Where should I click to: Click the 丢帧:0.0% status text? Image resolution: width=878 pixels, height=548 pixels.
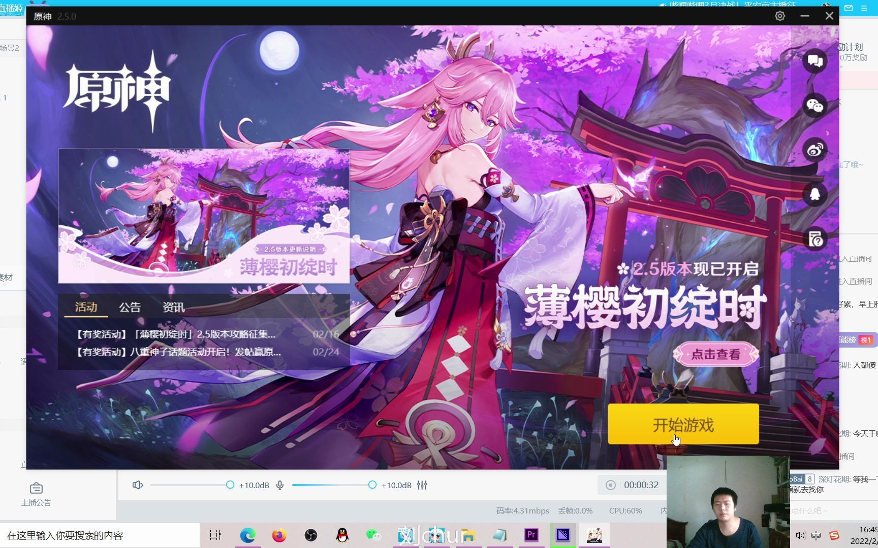(x=576, y=511)
